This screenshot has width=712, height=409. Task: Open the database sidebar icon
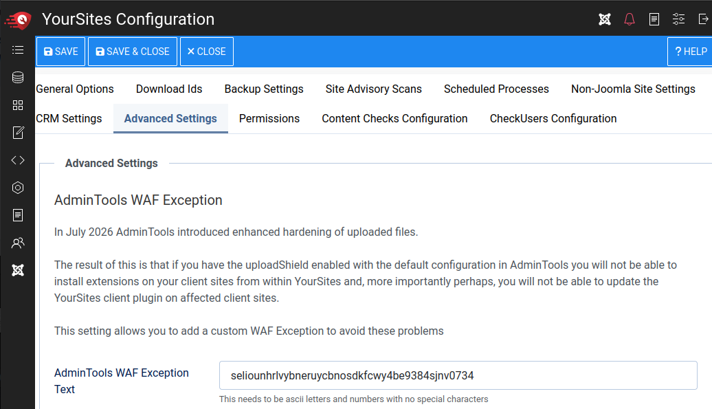coord(18,77)
